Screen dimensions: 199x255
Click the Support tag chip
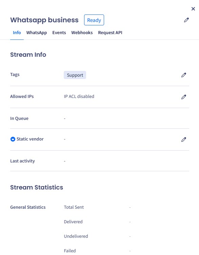(x=75, y=75)
